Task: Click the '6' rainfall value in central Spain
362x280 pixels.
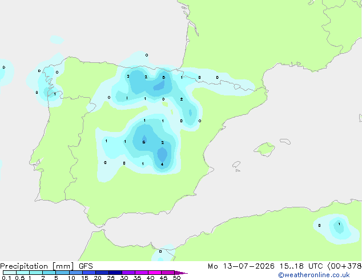Action: pos(144,142)
